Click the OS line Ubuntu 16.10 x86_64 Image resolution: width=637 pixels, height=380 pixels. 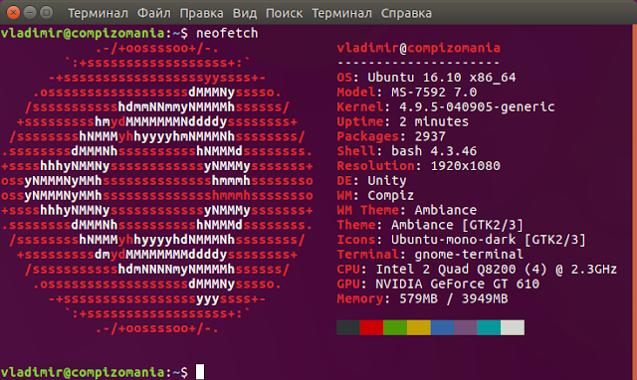426,78
